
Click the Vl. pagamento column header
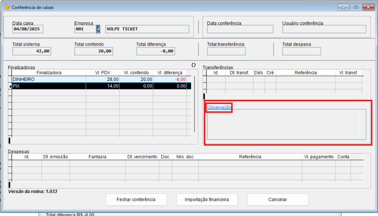coord(319,157)
